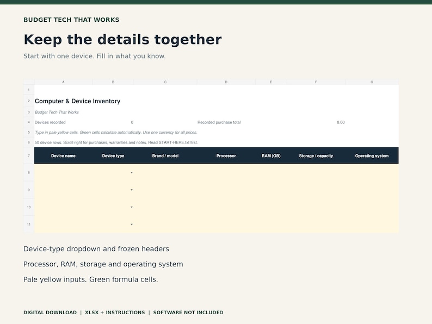Select column A header
Viewport: 432px width, 324px height.
click(63, 82)
